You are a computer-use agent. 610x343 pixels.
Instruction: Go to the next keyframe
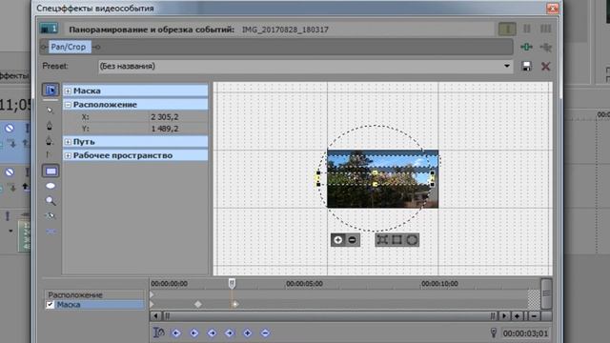pyautogui.click(x=212, y=333)
